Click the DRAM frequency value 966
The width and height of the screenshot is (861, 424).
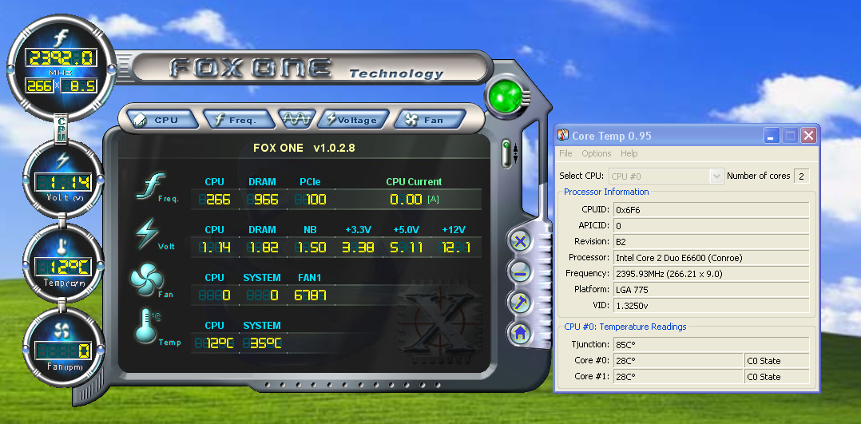pyautogui.click(x=263, y=200)
